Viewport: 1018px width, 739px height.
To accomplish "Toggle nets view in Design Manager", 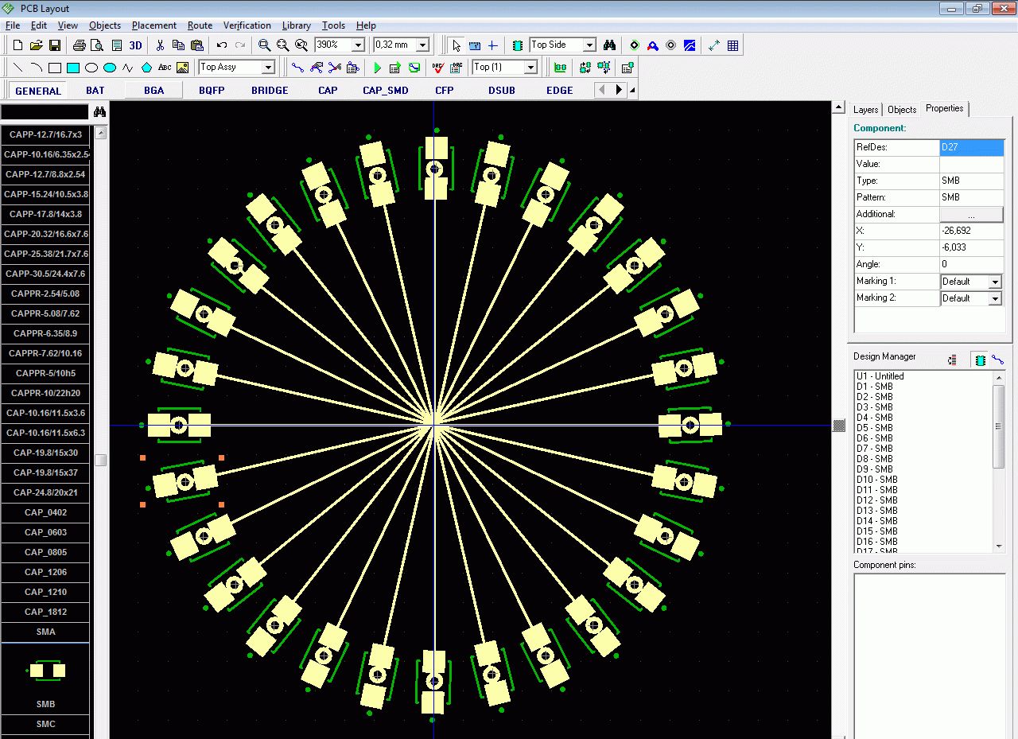I will tap(997, 360).
